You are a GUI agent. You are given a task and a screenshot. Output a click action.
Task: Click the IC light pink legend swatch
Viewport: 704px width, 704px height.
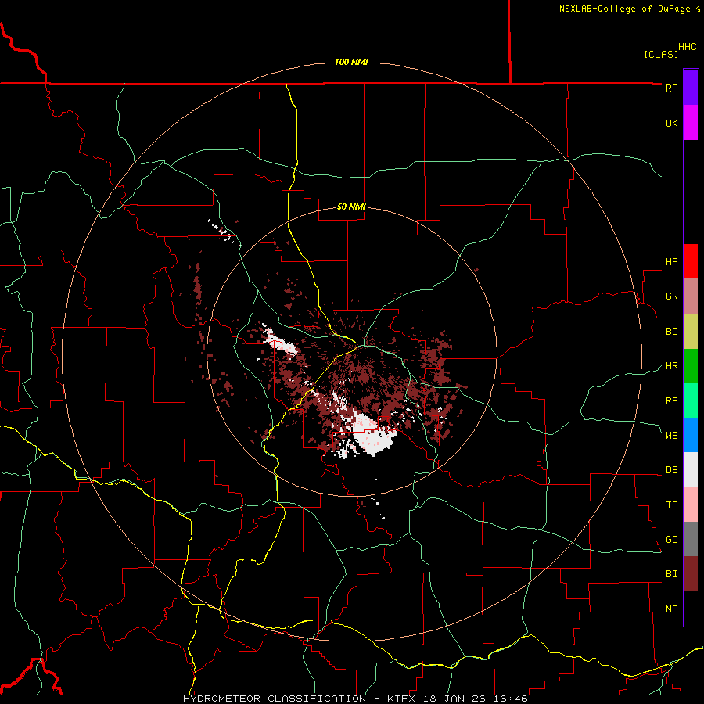click(x=691, y=505)
